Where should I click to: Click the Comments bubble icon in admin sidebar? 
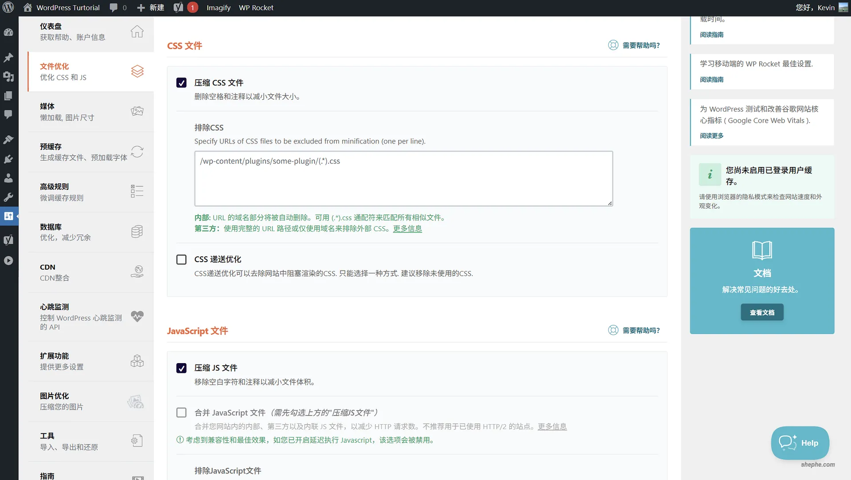point(9,115)
